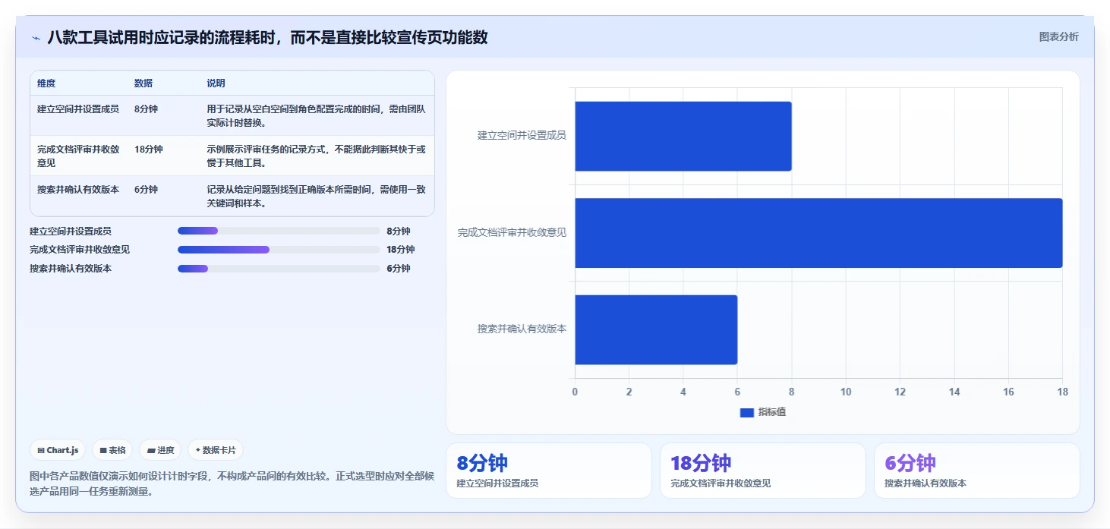This screenshot has width=1110, height=529.
Task: Click the description starting 示例展示评审任务
Action: point(316,156)
